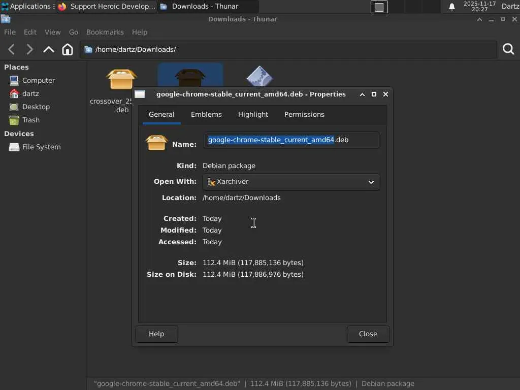Click the Help button in Properties
520x390 pixels.
click(156, 334)
